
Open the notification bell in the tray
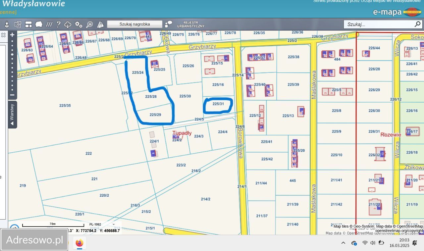click(x=414, y=243)
